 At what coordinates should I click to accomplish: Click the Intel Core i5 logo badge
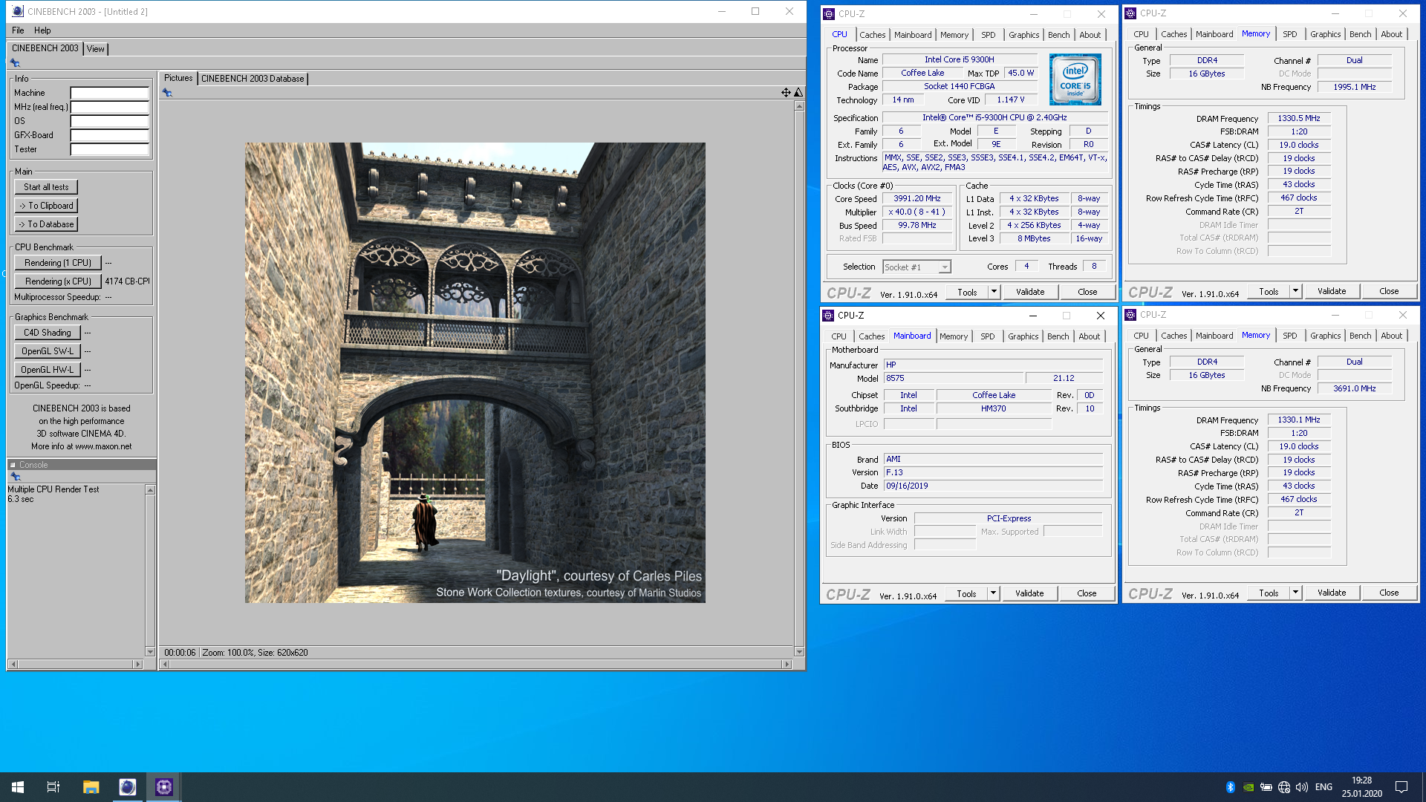(1075, 79)
